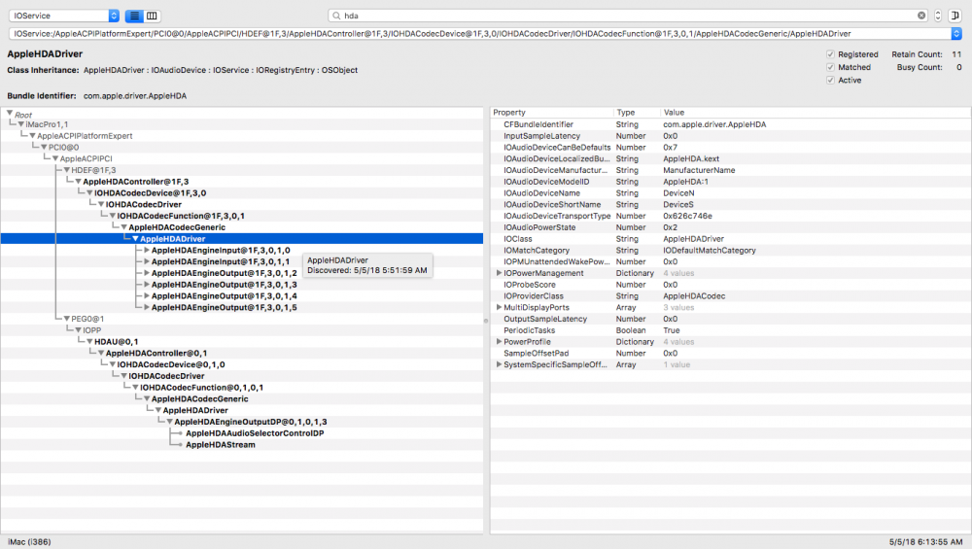
Task: Collapse the PEG0@1 node
Action: [66, 319]
